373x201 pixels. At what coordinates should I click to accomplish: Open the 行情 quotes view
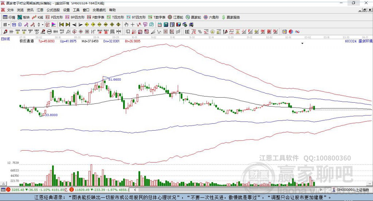[9, 17]
